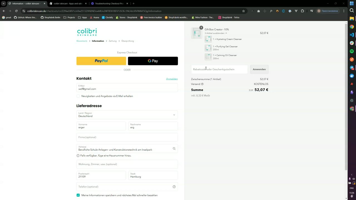
Task: Click the Versand info question mark
Action: coord(202,84)
